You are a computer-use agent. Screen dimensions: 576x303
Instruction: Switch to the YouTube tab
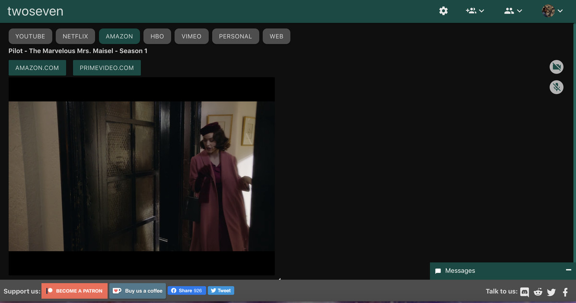[x=30, y=36]
